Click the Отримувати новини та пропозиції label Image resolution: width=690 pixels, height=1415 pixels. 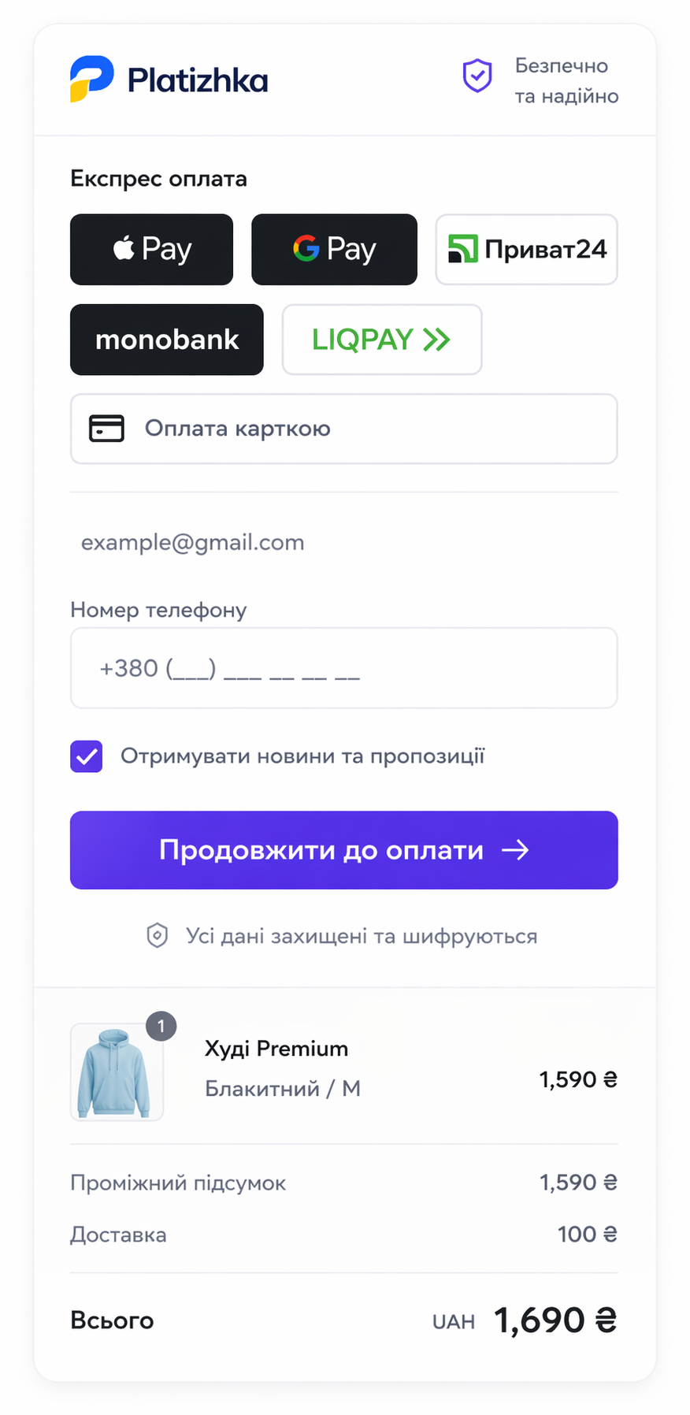pyautogui.click(x=302, y=756)
